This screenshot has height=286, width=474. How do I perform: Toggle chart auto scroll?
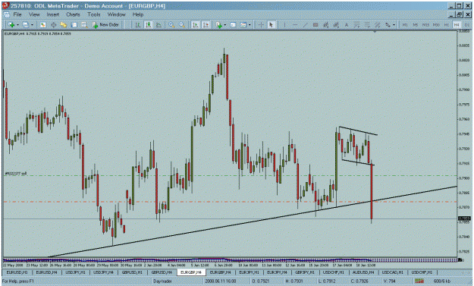tap(195, 25)
